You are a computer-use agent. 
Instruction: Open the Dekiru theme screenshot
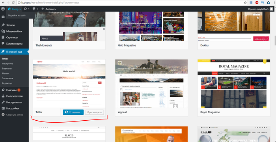[234, 26]
